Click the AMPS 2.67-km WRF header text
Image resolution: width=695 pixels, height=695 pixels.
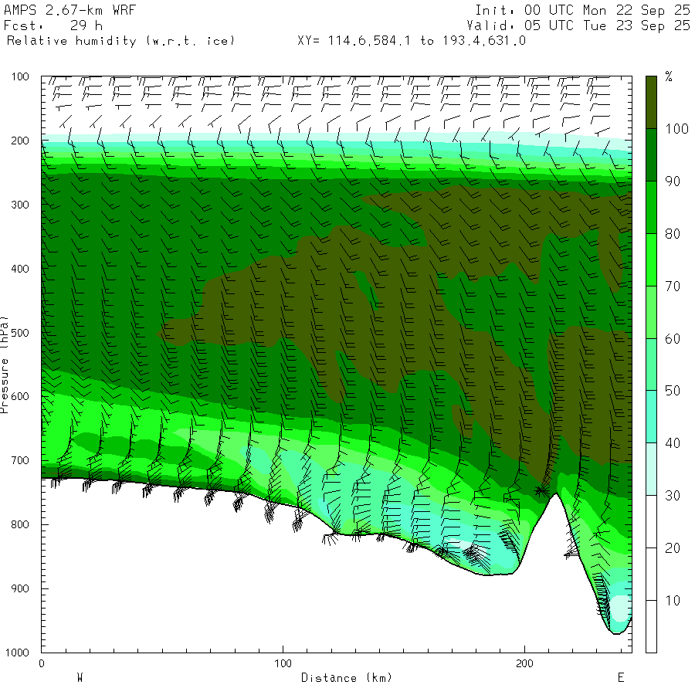70,10
